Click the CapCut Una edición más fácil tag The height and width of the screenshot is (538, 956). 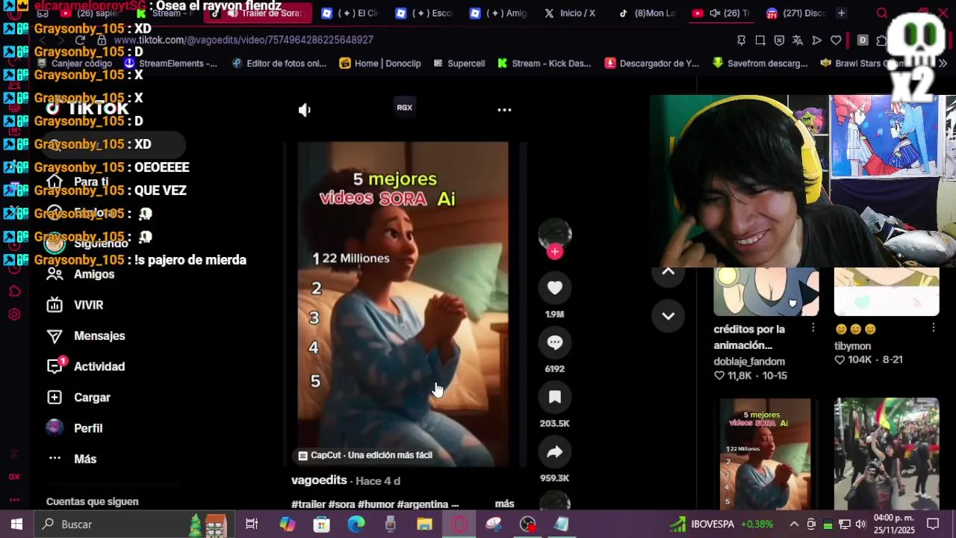pyautogui.click(x=365, y=455)
